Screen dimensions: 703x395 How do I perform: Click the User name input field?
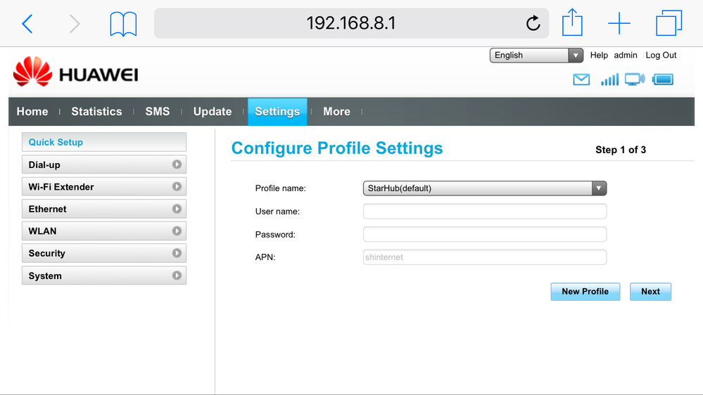pos(484,212)
